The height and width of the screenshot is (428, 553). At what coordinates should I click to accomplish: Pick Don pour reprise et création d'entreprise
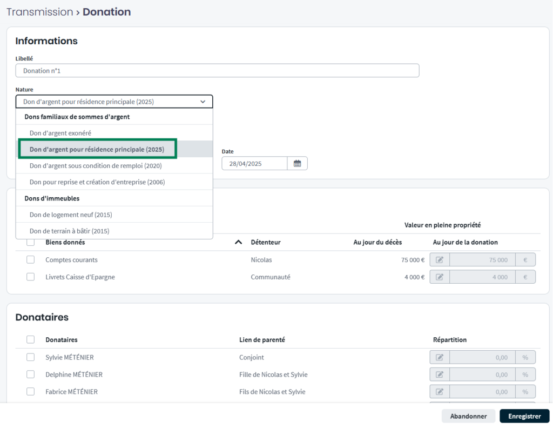[x=97, y=182]
